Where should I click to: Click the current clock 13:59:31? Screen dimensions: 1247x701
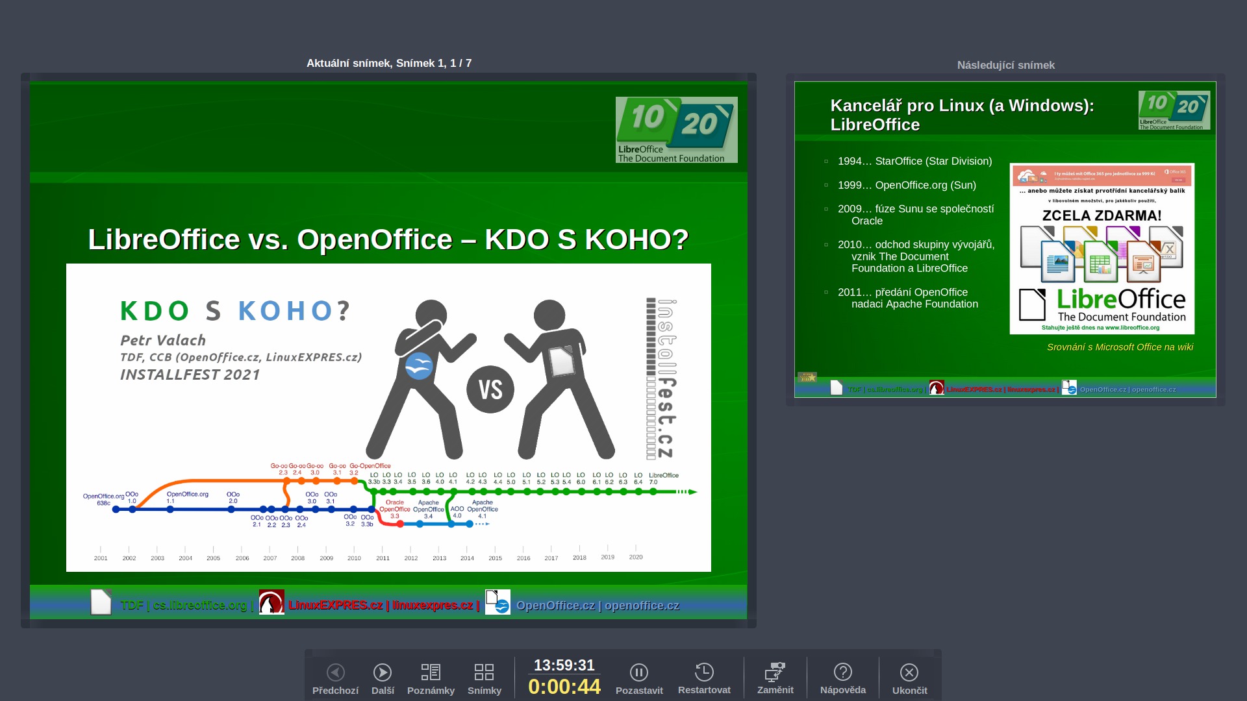(x=564, y=665)
